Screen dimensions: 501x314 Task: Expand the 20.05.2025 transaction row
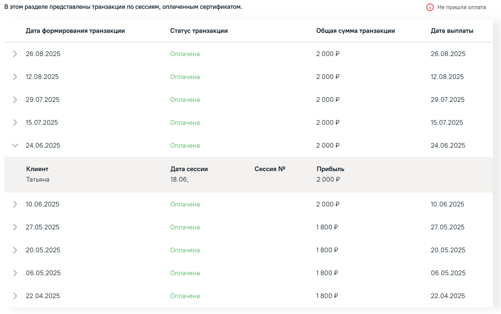coord(15,250)
